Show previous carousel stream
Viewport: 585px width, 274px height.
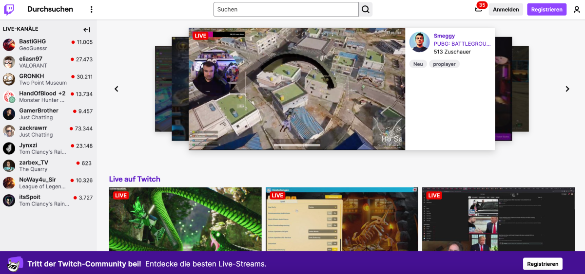[x=116, y=89]
